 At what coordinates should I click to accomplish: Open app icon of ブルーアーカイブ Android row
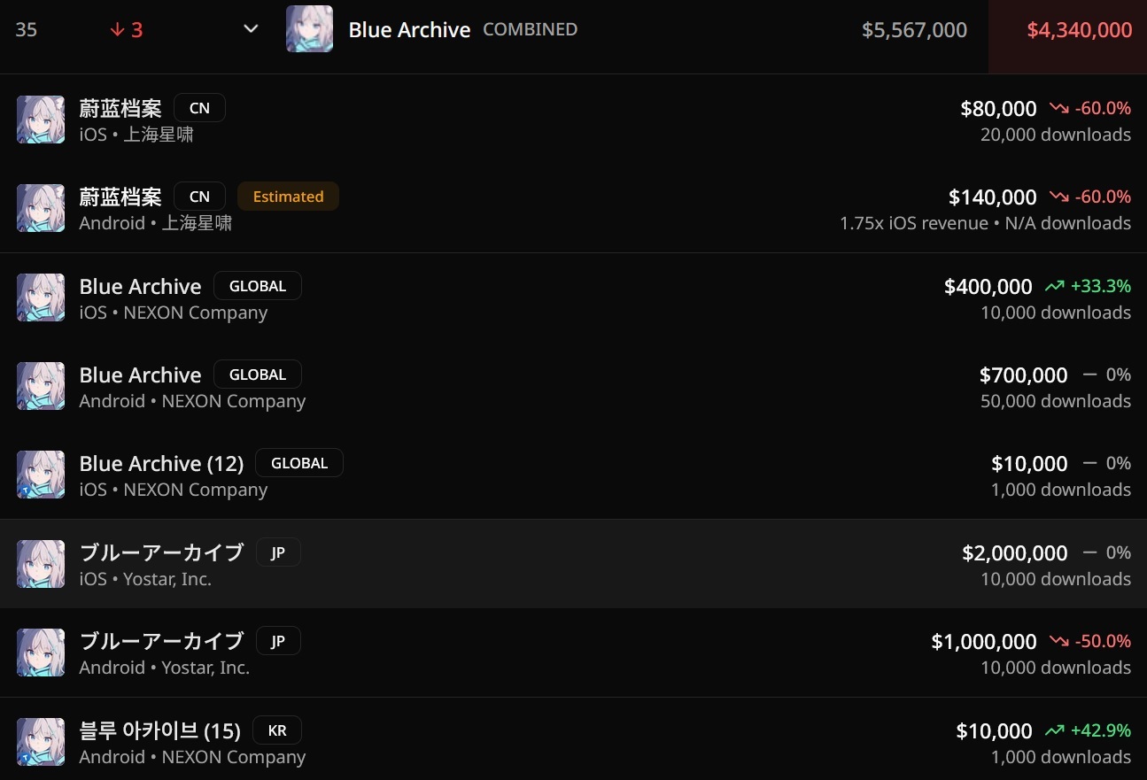coord(41,653)
